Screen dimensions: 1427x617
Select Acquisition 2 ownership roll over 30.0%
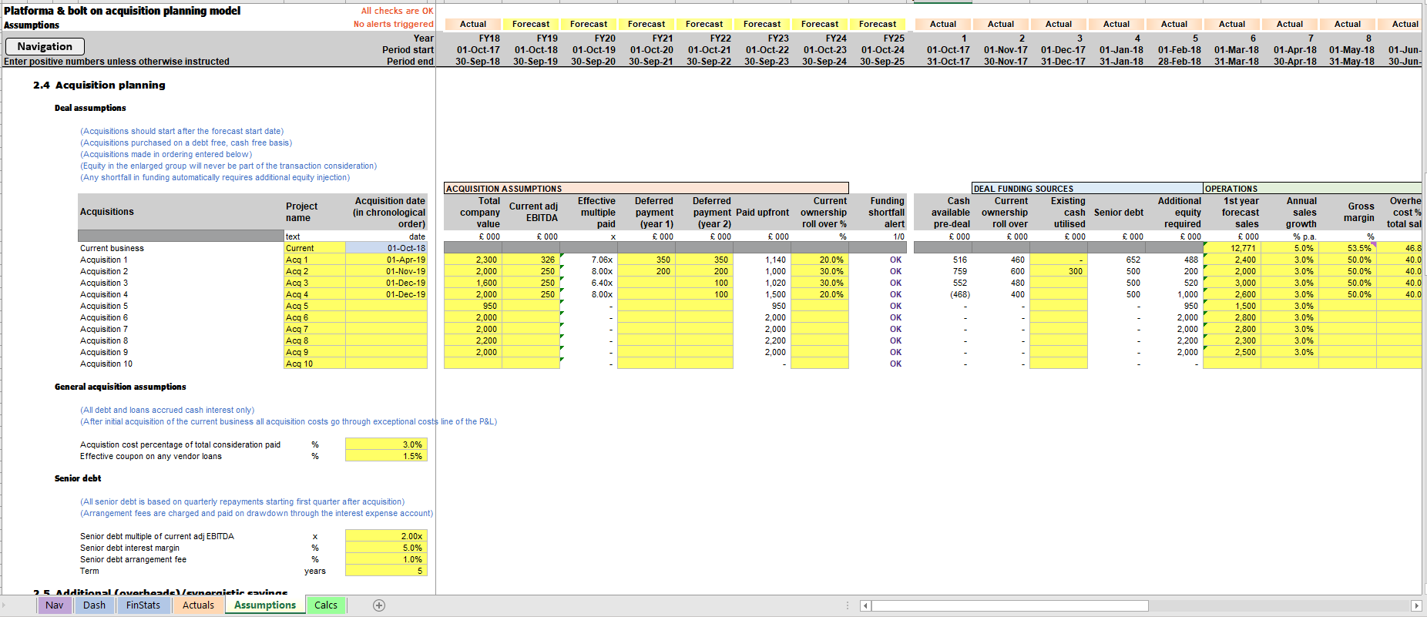click(820, 271)
